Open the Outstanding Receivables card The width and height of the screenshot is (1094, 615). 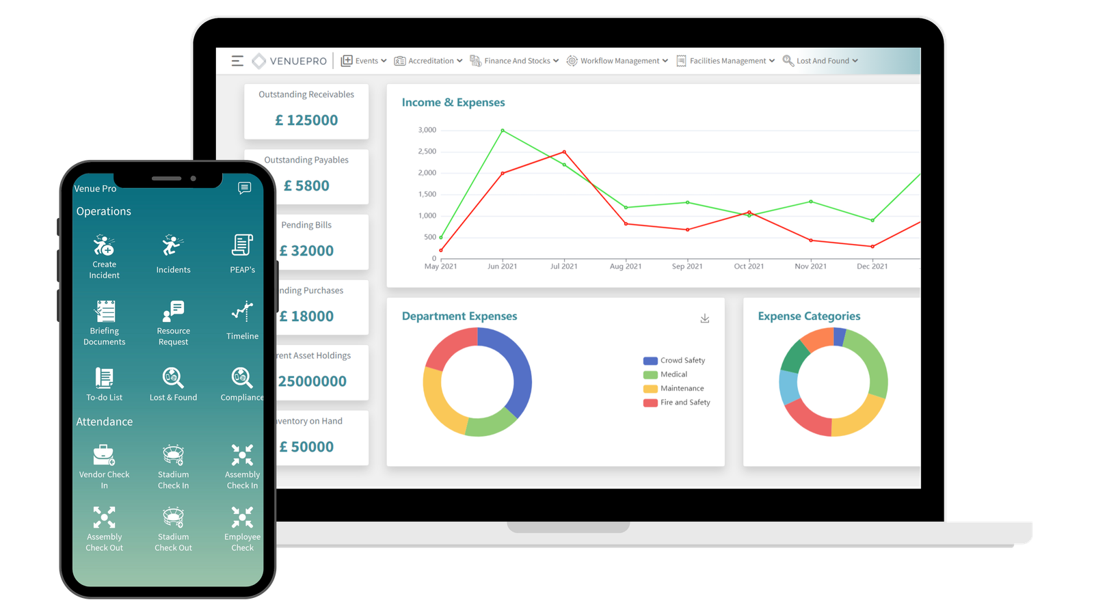pyautogui.click(x=306, y=111)
